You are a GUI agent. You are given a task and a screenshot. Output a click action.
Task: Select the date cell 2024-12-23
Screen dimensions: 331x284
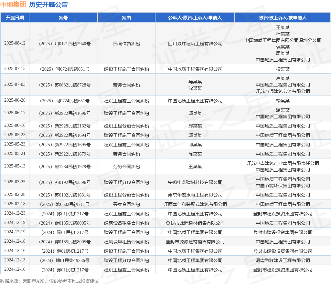(15, 213)
